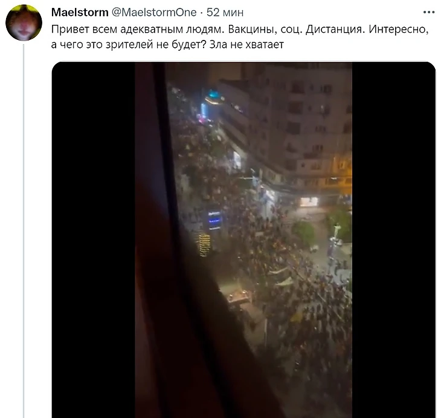Open the three-dot more options menu
The width and height of the screenshot is (441, 418).
429,12
